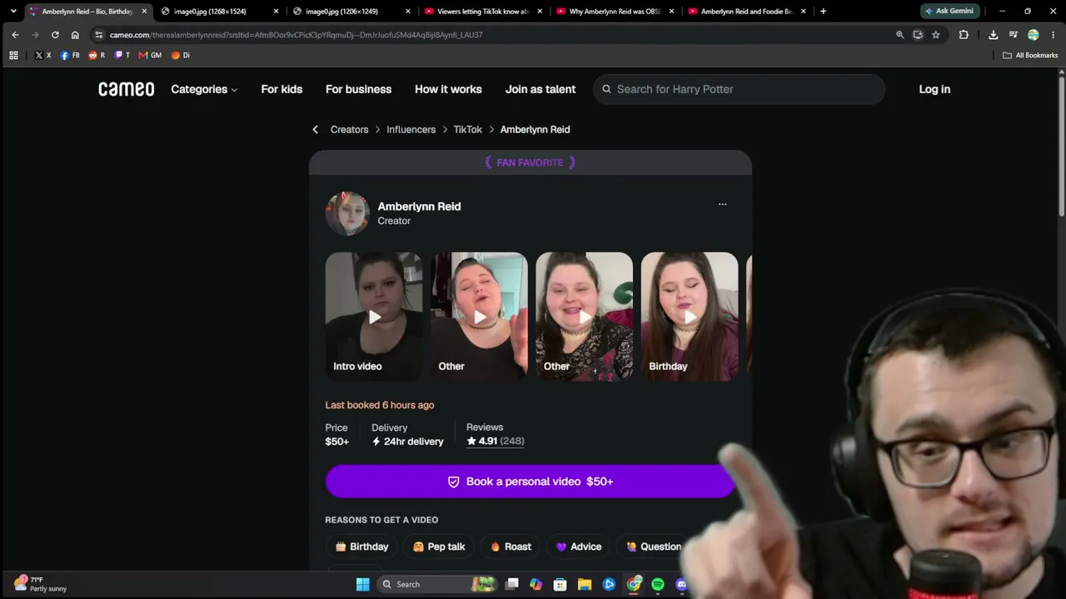Select the Birthday reason chip

(362, 547)
